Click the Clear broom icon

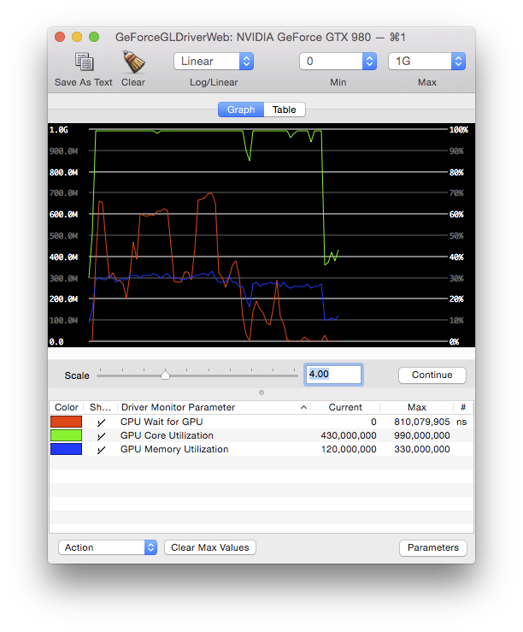coord(133,62)
